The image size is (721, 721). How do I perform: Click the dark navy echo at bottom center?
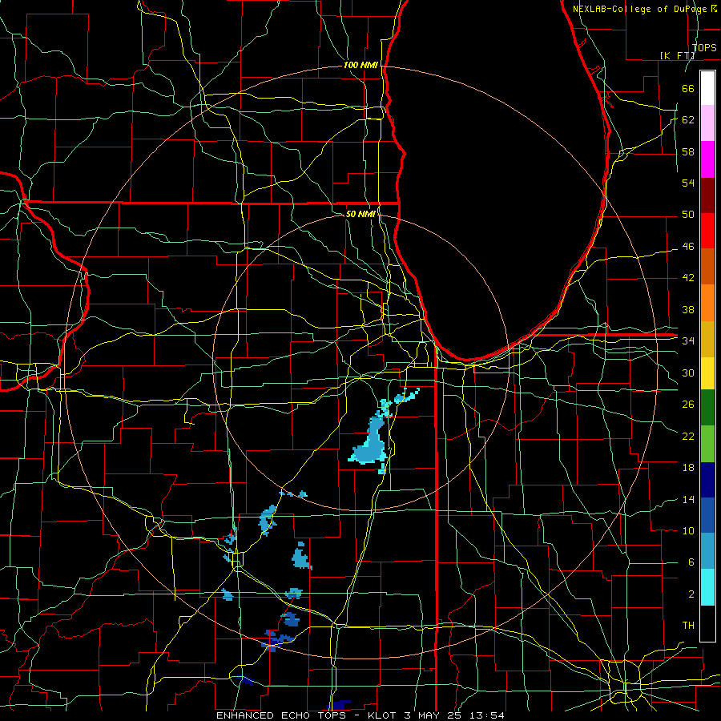tap(340, 704)
